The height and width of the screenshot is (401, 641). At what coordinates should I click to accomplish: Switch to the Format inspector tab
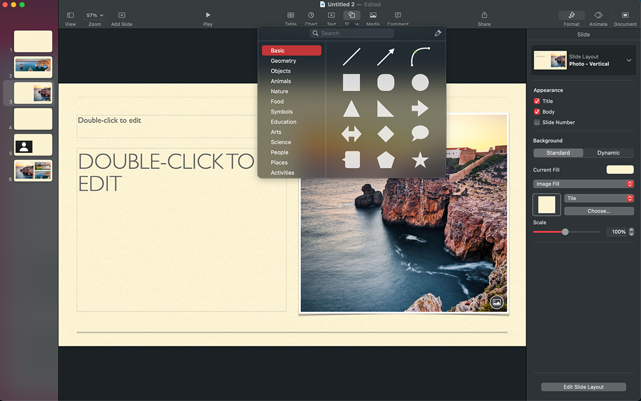(572, 19)
